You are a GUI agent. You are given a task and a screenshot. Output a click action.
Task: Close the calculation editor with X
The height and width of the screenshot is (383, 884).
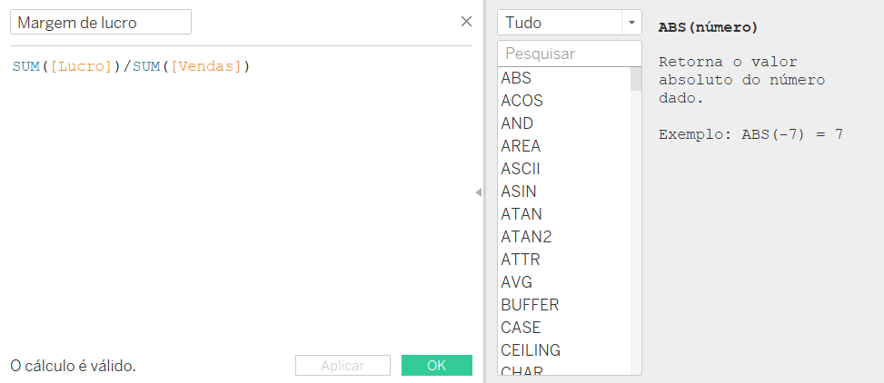466,22
